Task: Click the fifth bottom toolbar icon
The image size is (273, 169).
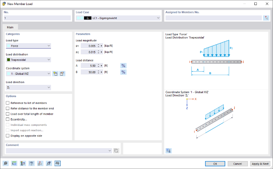Action: point(40,163)
